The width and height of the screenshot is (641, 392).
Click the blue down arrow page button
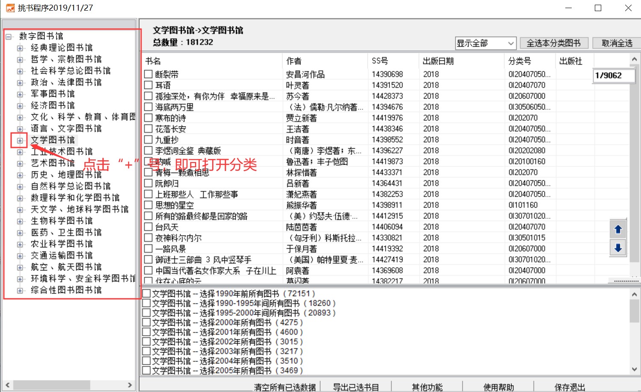click(x=618, y=248)
